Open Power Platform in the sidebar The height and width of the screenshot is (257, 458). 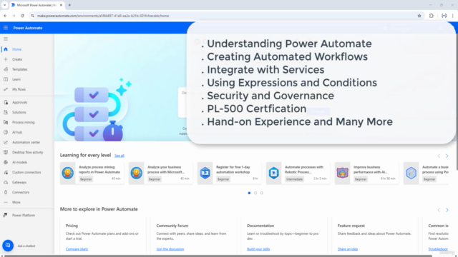pos(24,216)
